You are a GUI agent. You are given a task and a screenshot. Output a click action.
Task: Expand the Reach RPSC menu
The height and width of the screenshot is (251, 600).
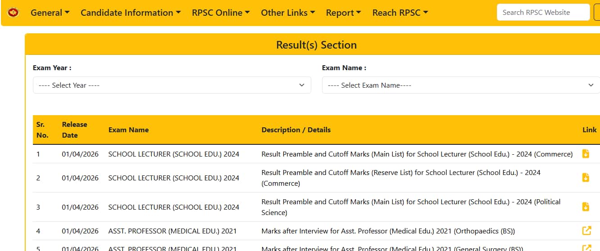pyautogui.click(x=400, y=13)
